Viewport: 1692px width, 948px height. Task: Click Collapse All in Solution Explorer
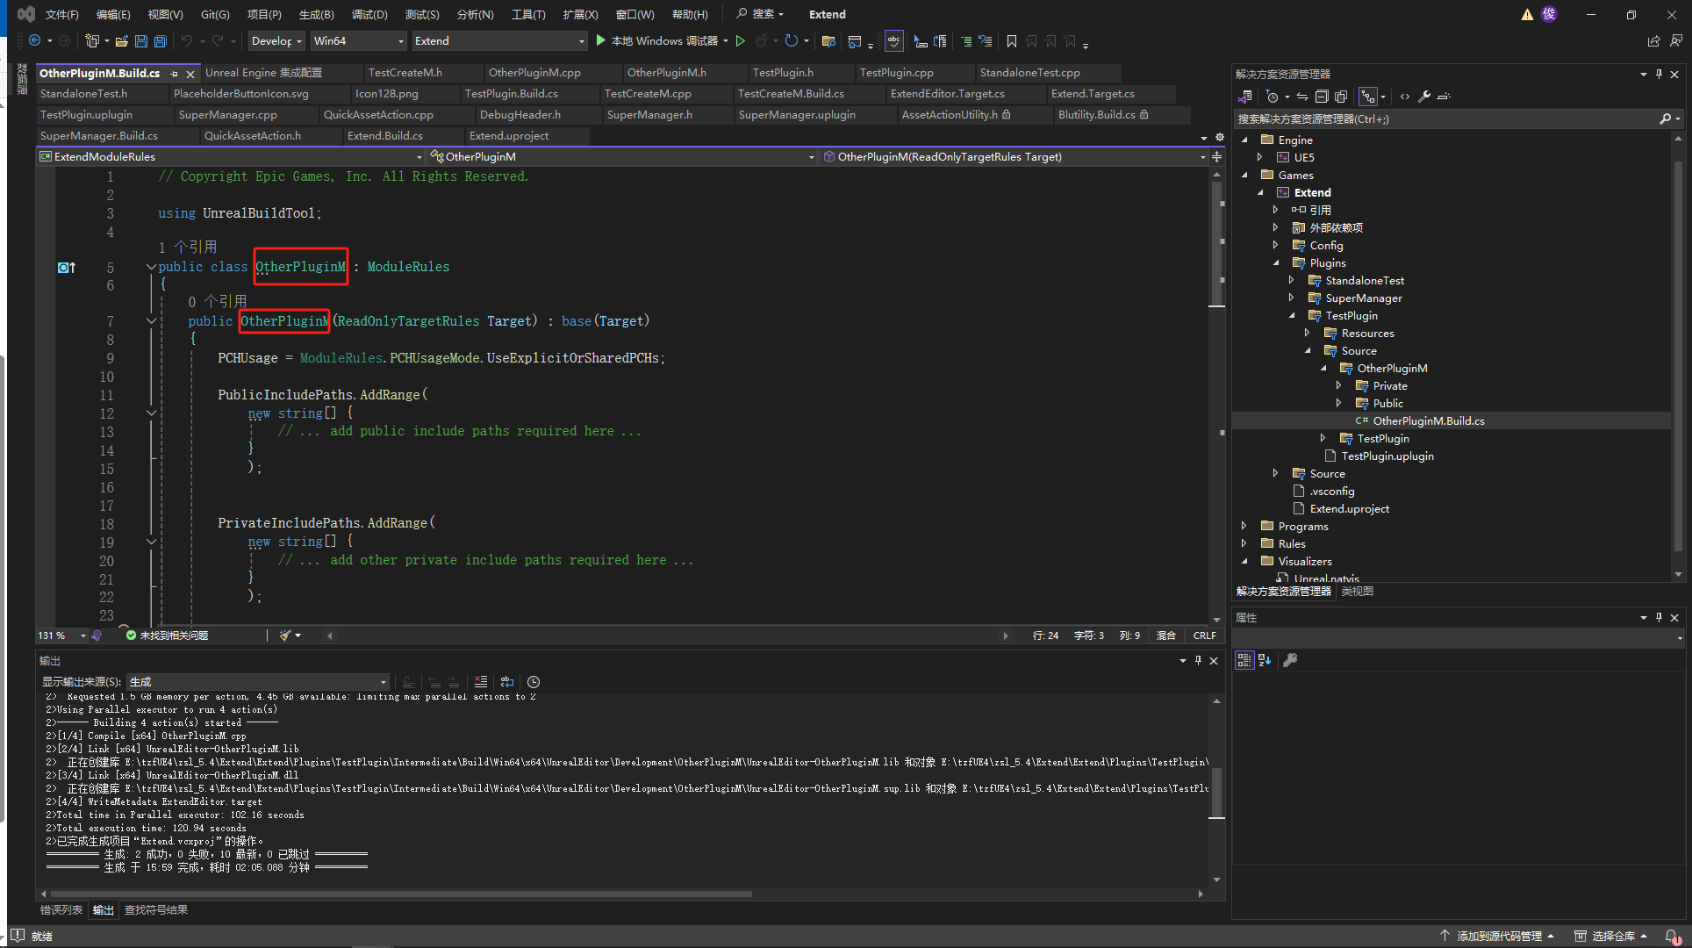tap(1322, 97)
